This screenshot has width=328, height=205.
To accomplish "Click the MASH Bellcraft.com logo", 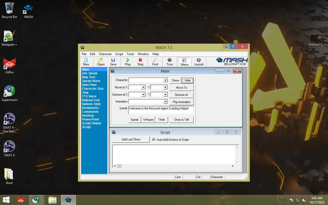I will tap(232, 61).
